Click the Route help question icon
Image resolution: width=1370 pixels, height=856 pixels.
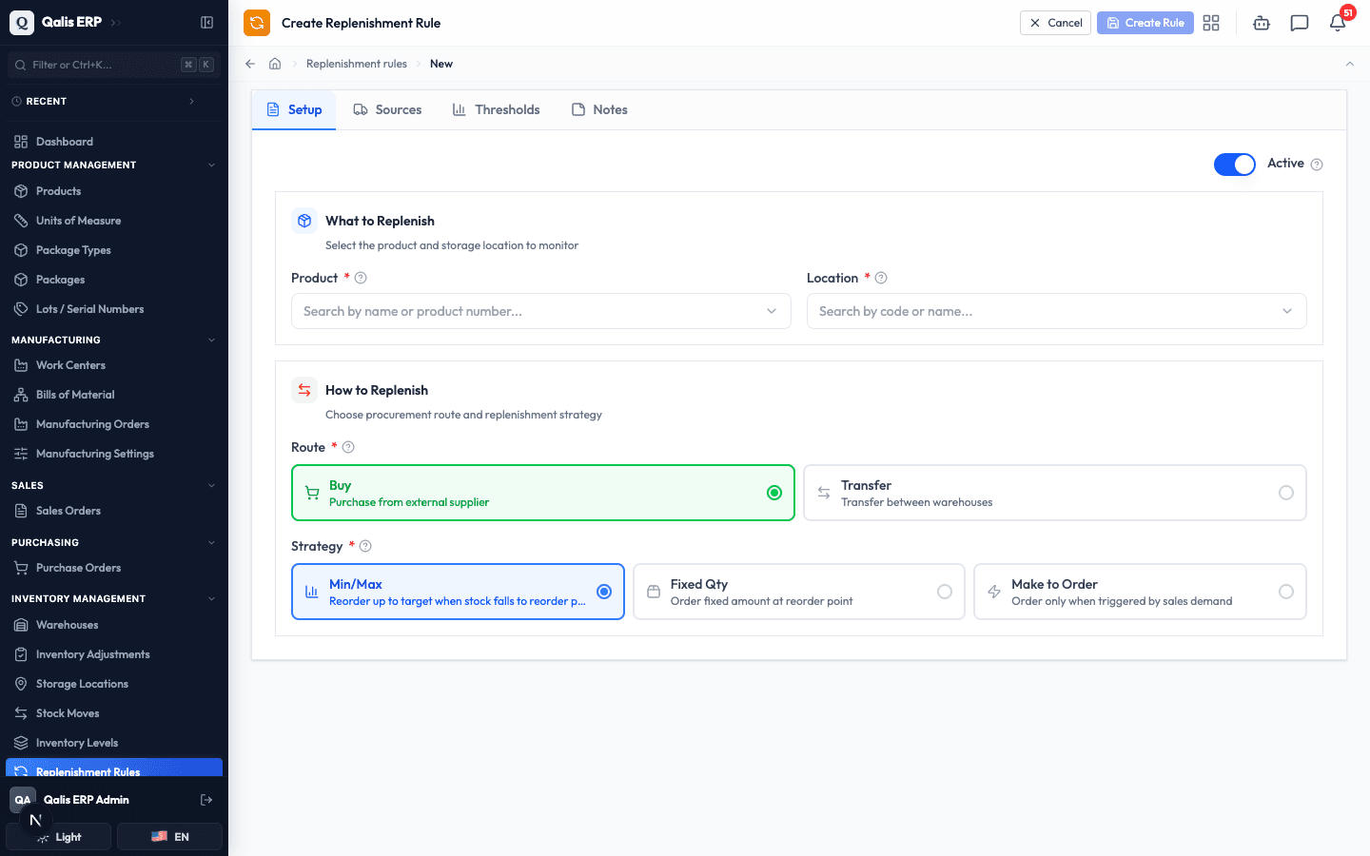point(348,447)
